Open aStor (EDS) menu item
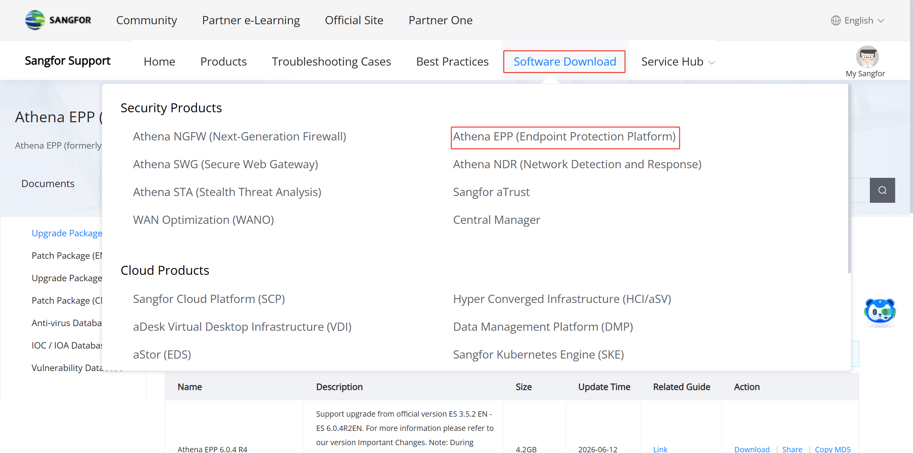 (162, 355)
